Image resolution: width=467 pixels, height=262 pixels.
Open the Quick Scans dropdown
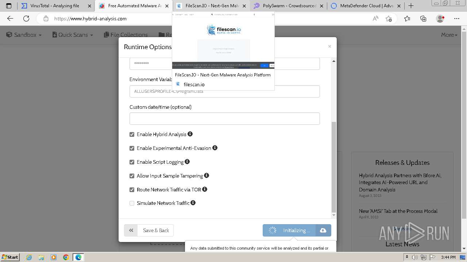(73, 35)
